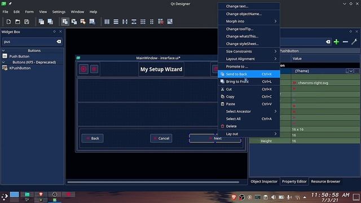
Task: Apply the Lay Out in Grid icon
Action: tap(143, 21)
